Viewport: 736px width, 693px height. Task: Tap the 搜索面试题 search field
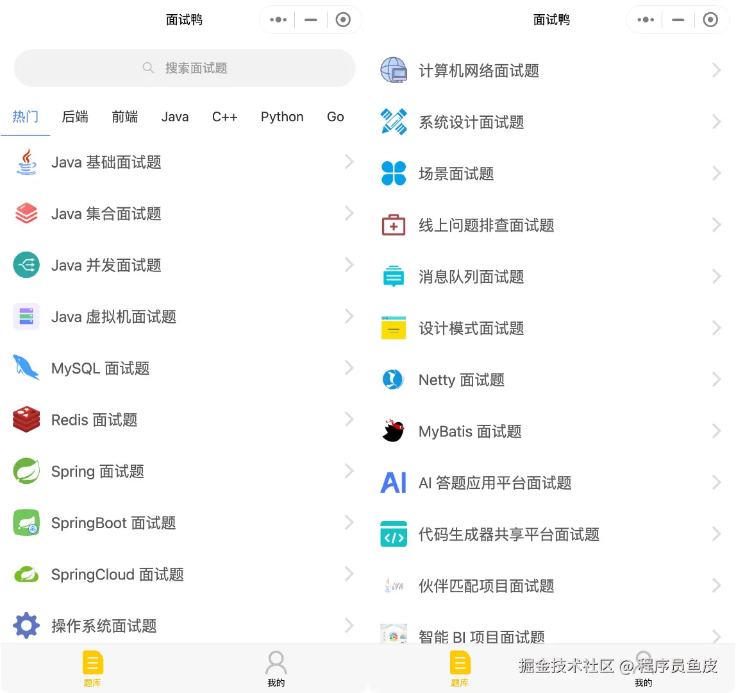184,68
